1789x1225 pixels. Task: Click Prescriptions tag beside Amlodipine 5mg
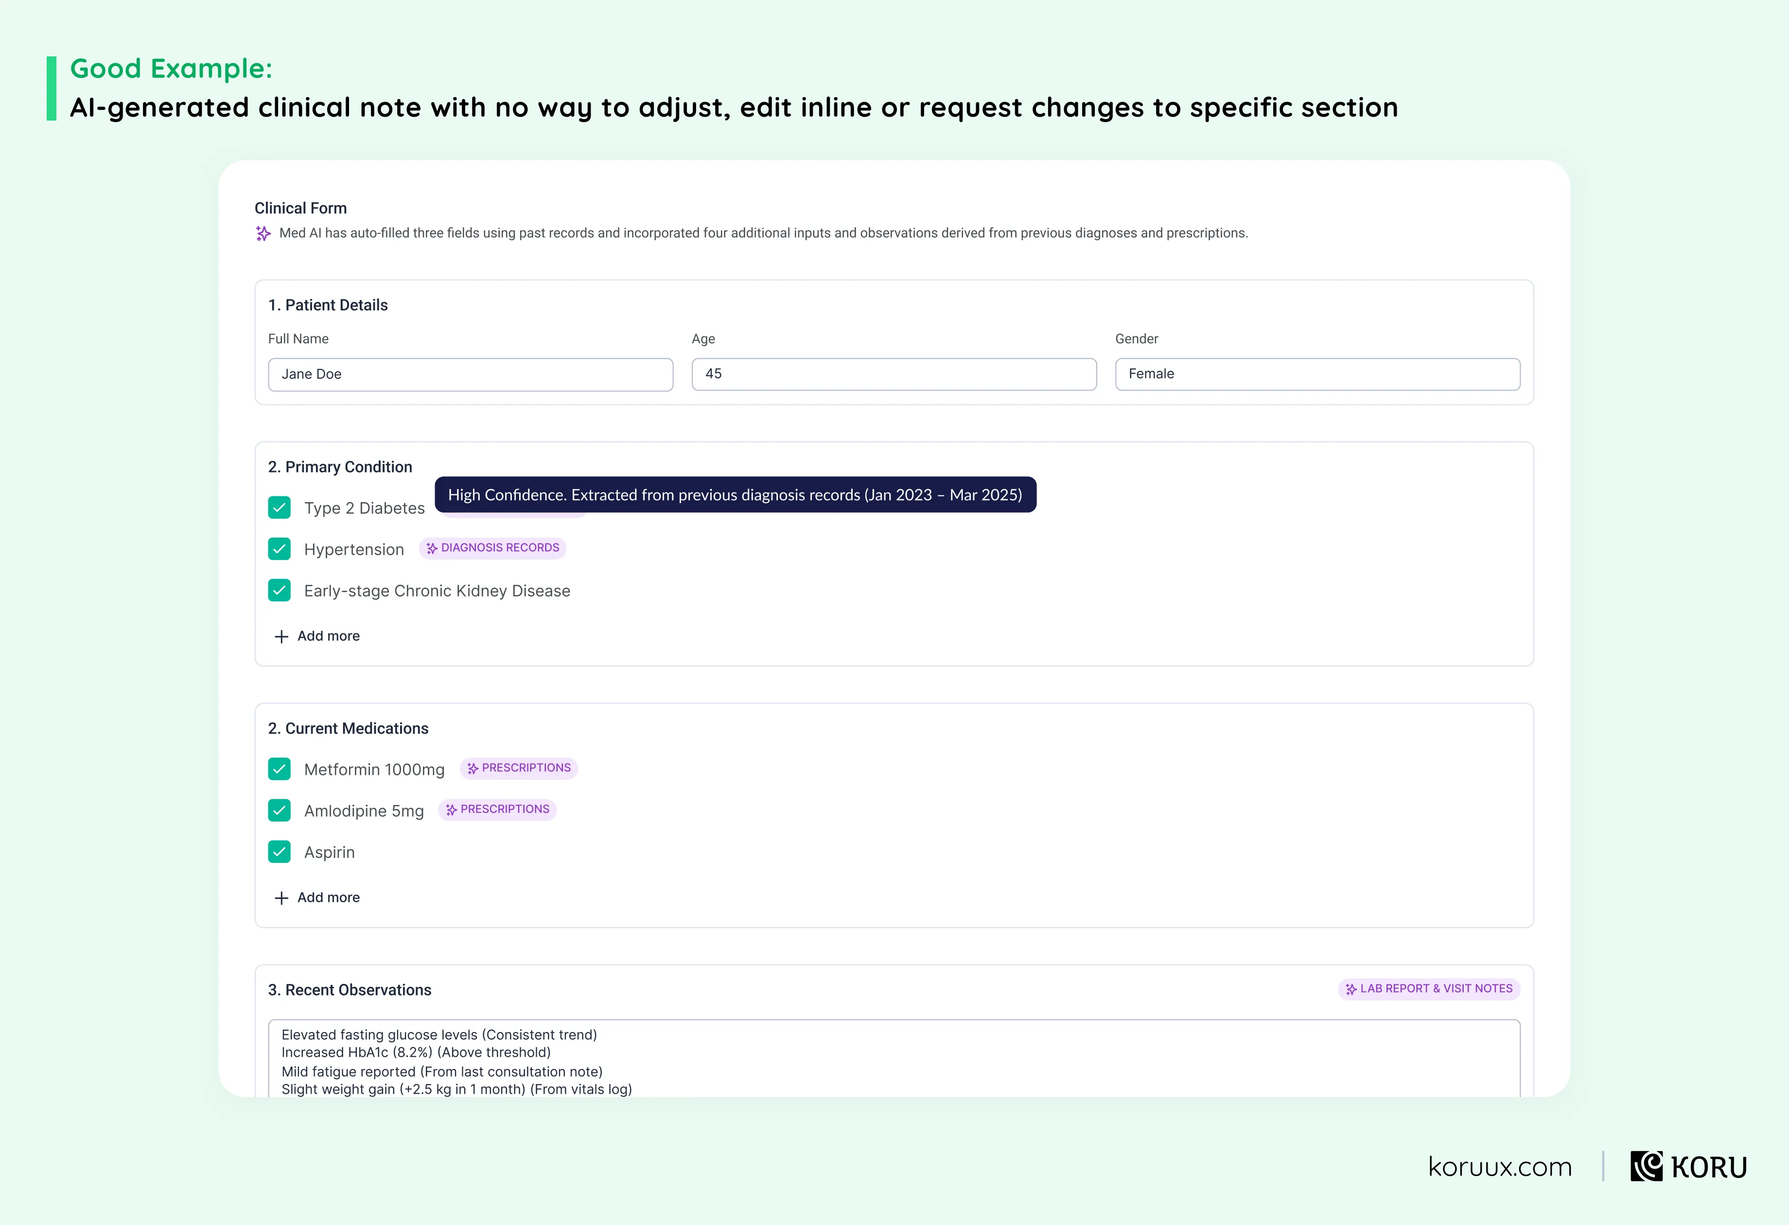point(497,810)
